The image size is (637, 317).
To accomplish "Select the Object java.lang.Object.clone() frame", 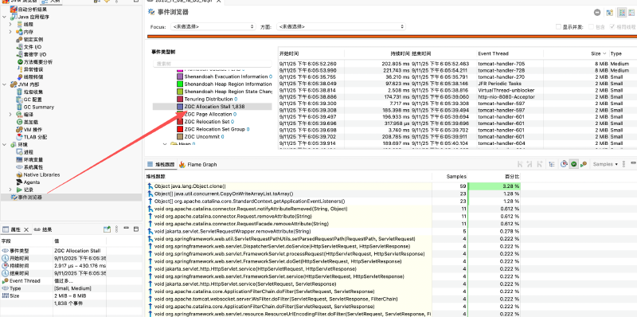I will tap(190, 186).
